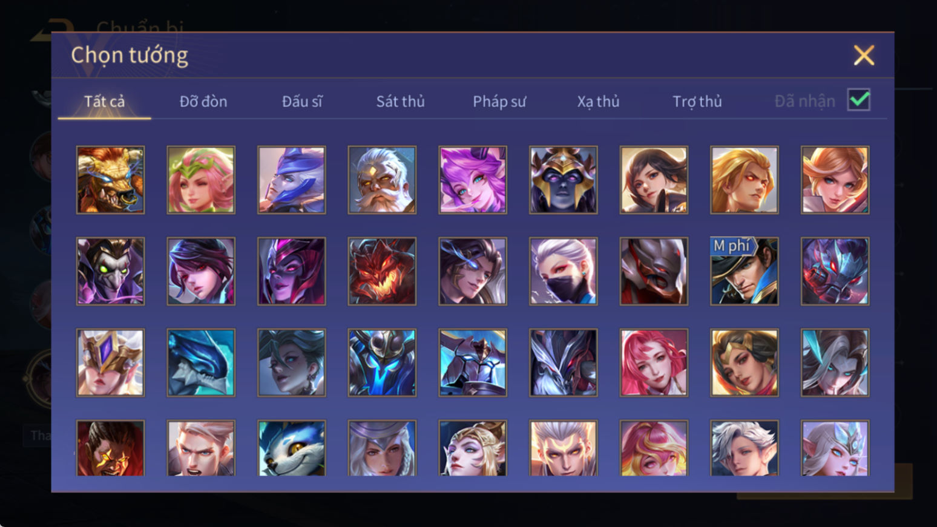
Task: Choose the pink-haired smiling girl hero
Action: point(654,362)
